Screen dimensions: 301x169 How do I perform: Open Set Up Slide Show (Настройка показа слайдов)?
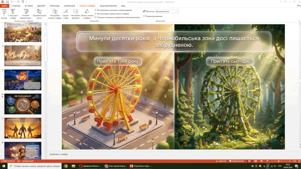point(55,14)
